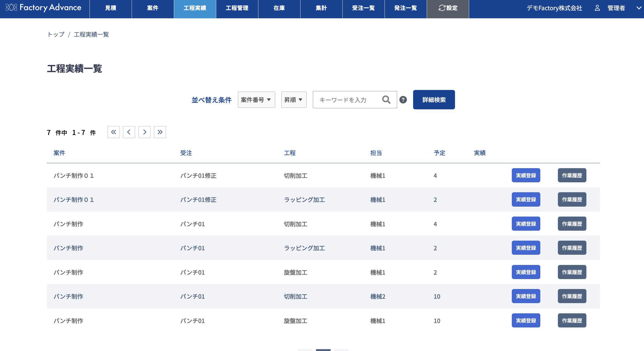The image size is (644, 351).
Task: Jump to last page double-right arrow
Action: pos(160,132)
